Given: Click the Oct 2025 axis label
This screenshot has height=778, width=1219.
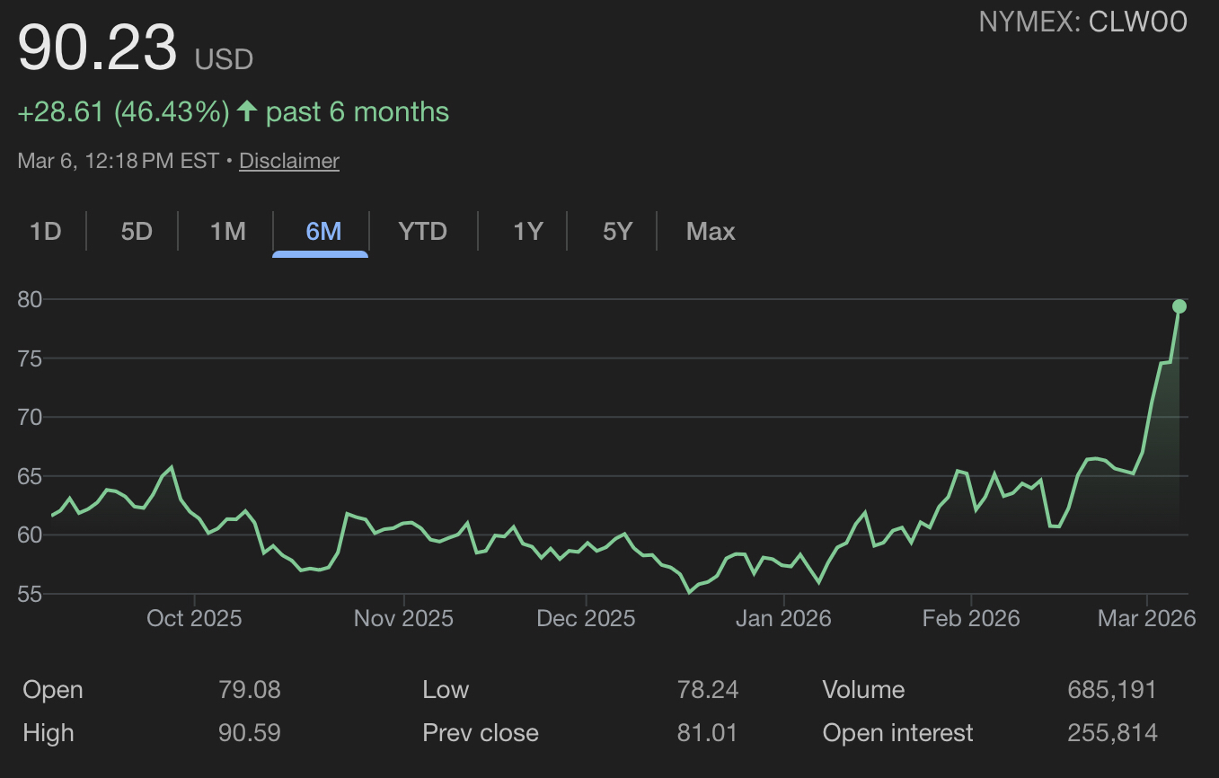Looking at the screenshot, I should pos(194,618).
